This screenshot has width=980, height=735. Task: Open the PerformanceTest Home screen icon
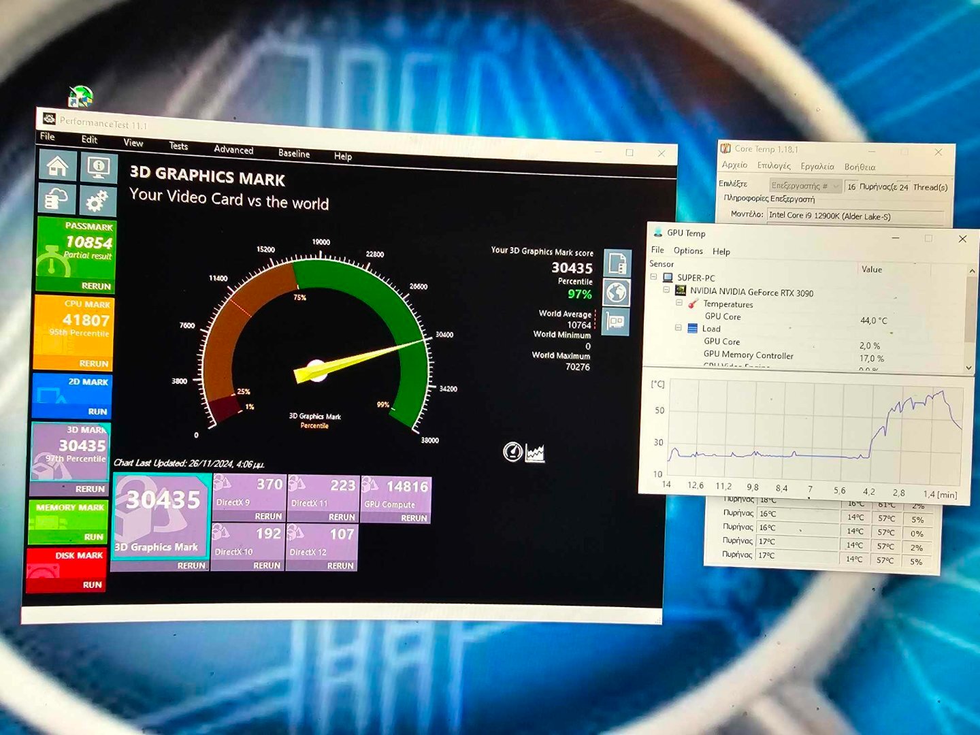pyautogui.click(x=57, y=165)
